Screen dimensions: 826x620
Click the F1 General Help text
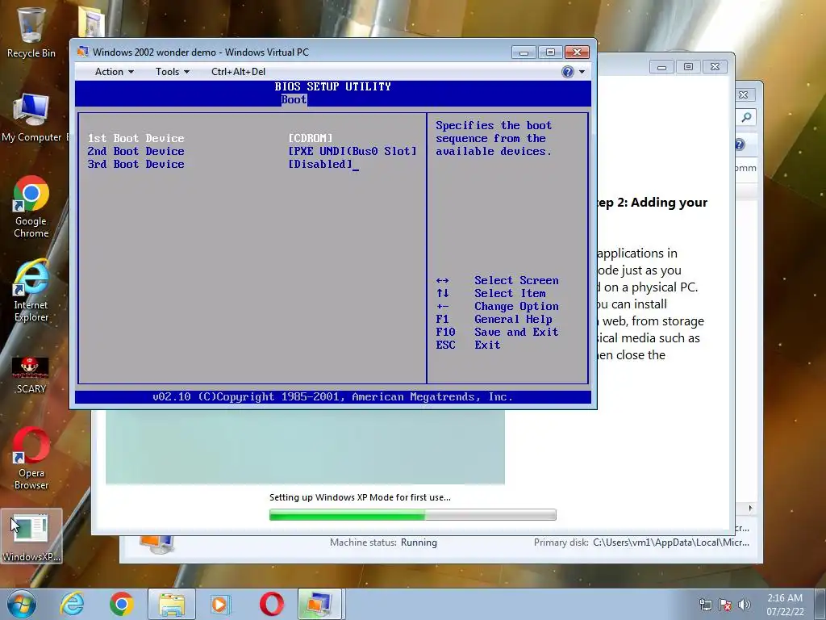[494, 319]
